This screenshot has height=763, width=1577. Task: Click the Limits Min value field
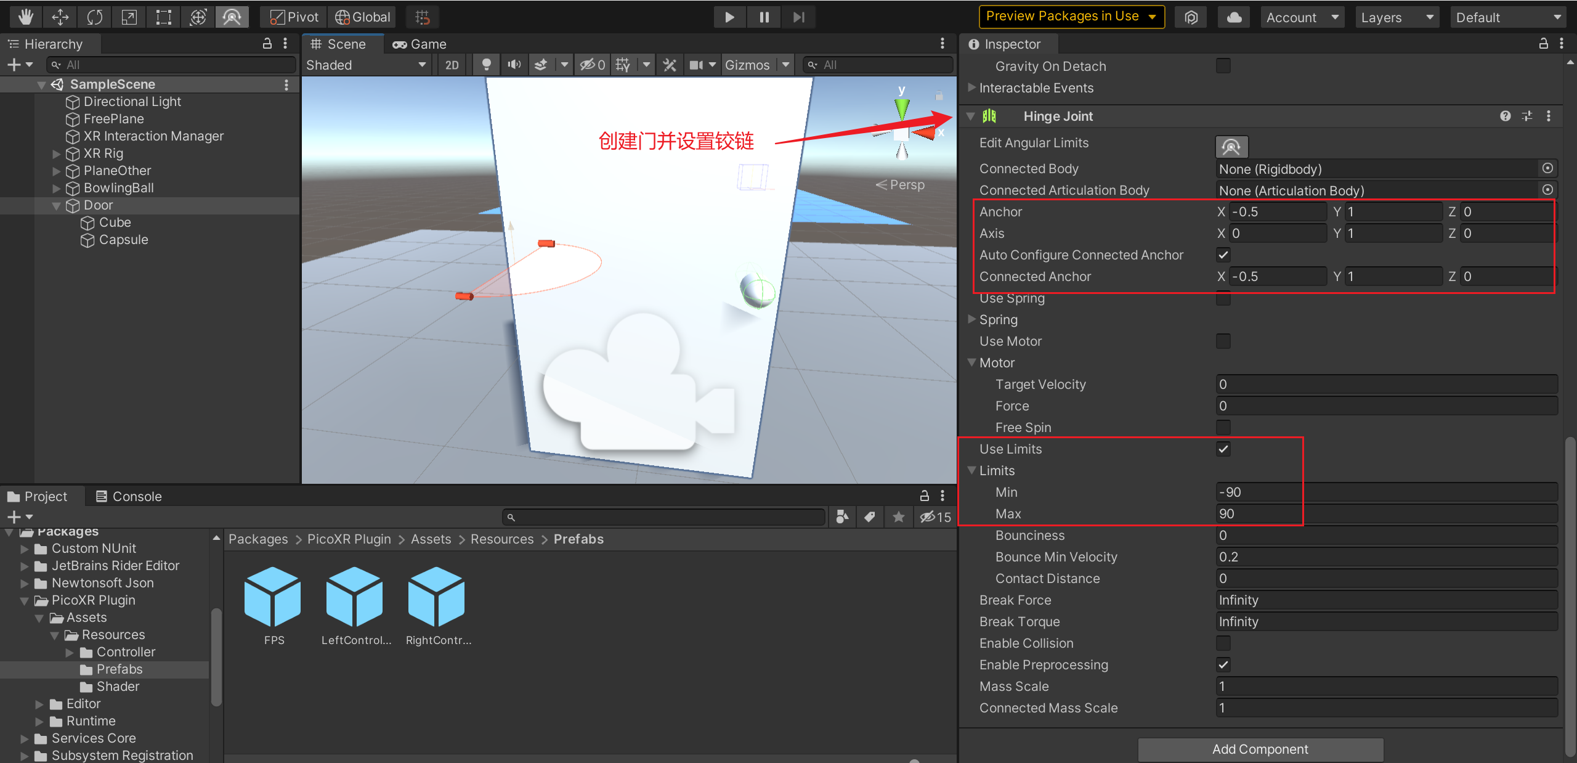pos(1386,492)
